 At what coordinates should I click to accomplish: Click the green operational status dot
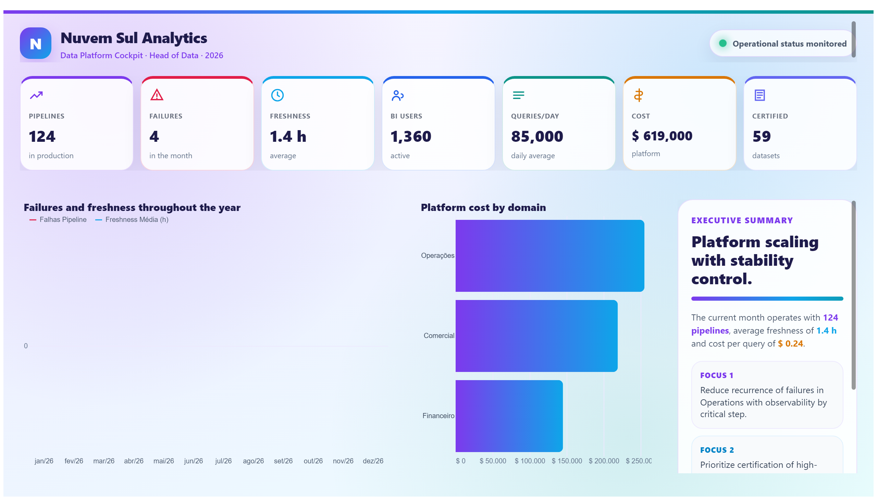tap(722, 43)
